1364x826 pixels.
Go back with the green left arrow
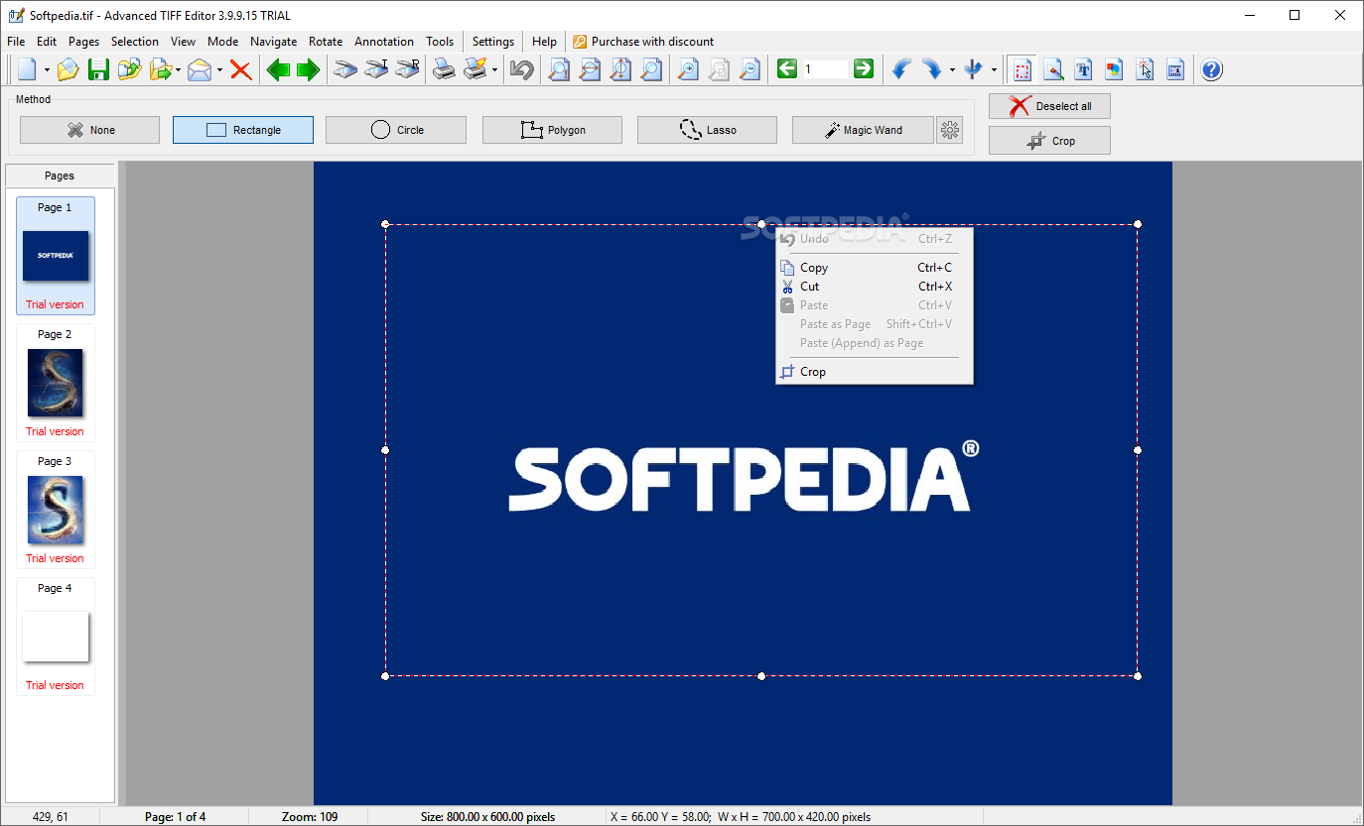(x=278, y=69)
